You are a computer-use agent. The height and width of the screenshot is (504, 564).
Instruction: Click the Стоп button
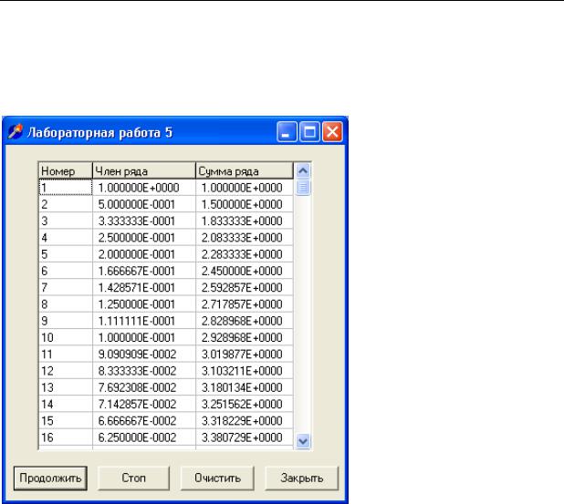[133, 478]
